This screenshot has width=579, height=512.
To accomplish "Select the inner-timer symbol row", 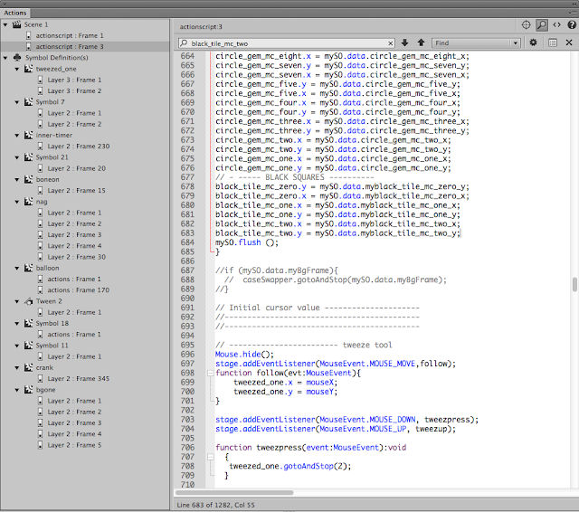I will pyautogui.click(x=54, y=135).
